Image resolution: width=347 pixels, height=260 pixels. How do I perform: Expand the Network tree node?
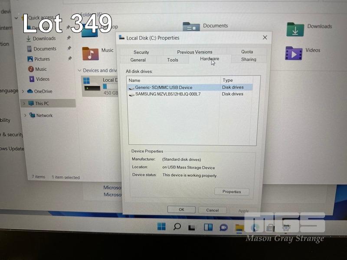pos(25,115)
